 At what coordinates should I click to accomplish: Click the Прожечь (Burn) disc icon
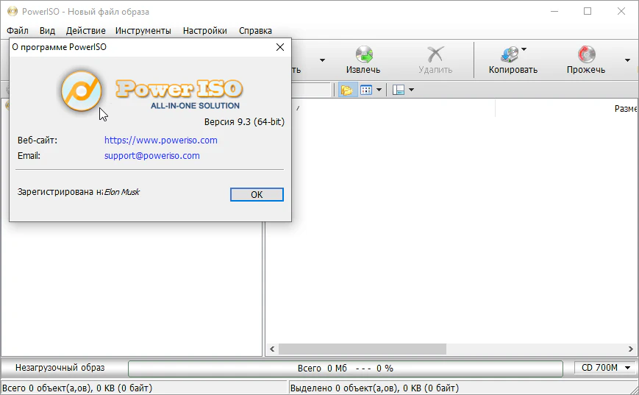[586, 54]
